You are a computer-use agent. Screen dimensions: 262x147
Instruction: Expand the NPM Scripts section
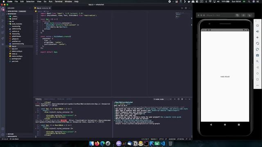click(12, 136)
